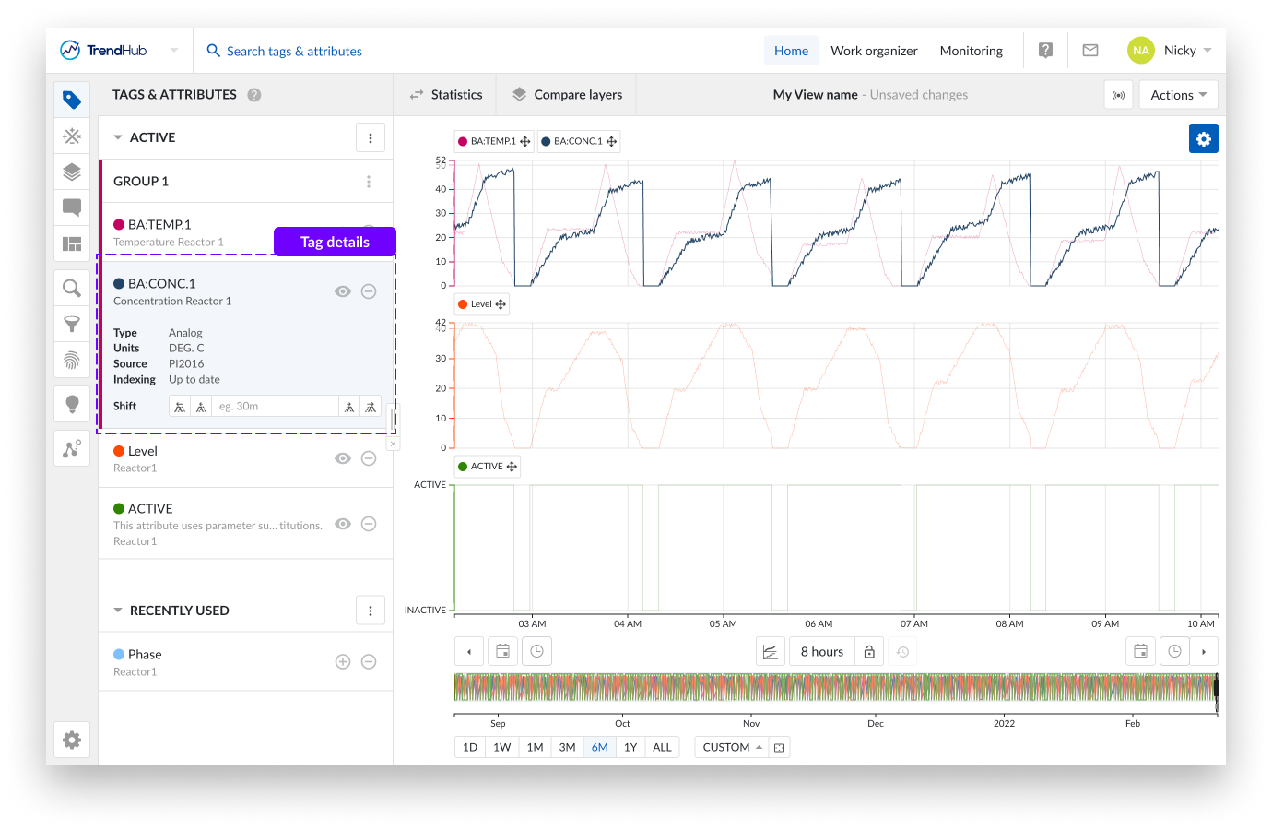Click the context timeline overview bar
The width and height of the screenshot is (1272, 830).
(x=834, y=688)
